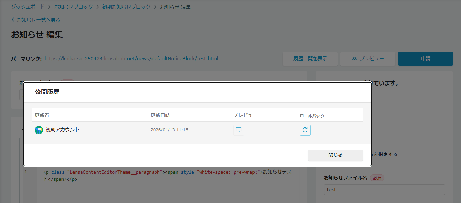This screenshot has width=461, height=203.
Task: Open 履歴一覧を表示
Action: [x=310, y=59]
